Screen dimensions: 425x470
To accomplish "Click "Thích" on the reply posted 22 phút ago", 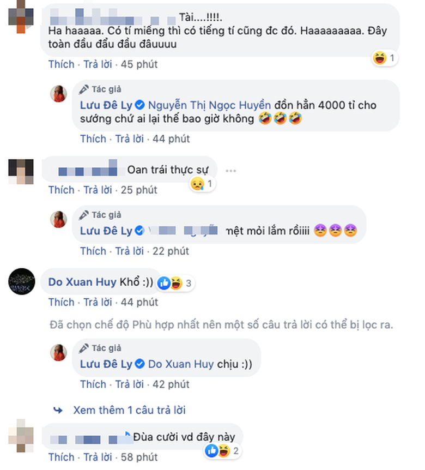I will point(93,251).
